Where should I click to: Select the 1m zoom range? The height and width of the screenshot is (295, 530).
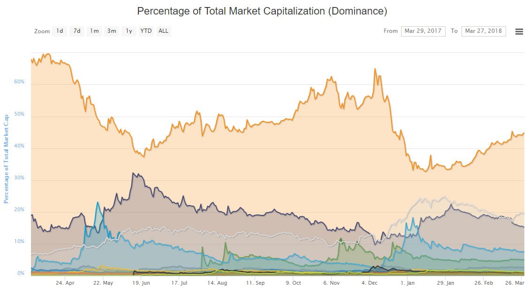tap(94, 31)
